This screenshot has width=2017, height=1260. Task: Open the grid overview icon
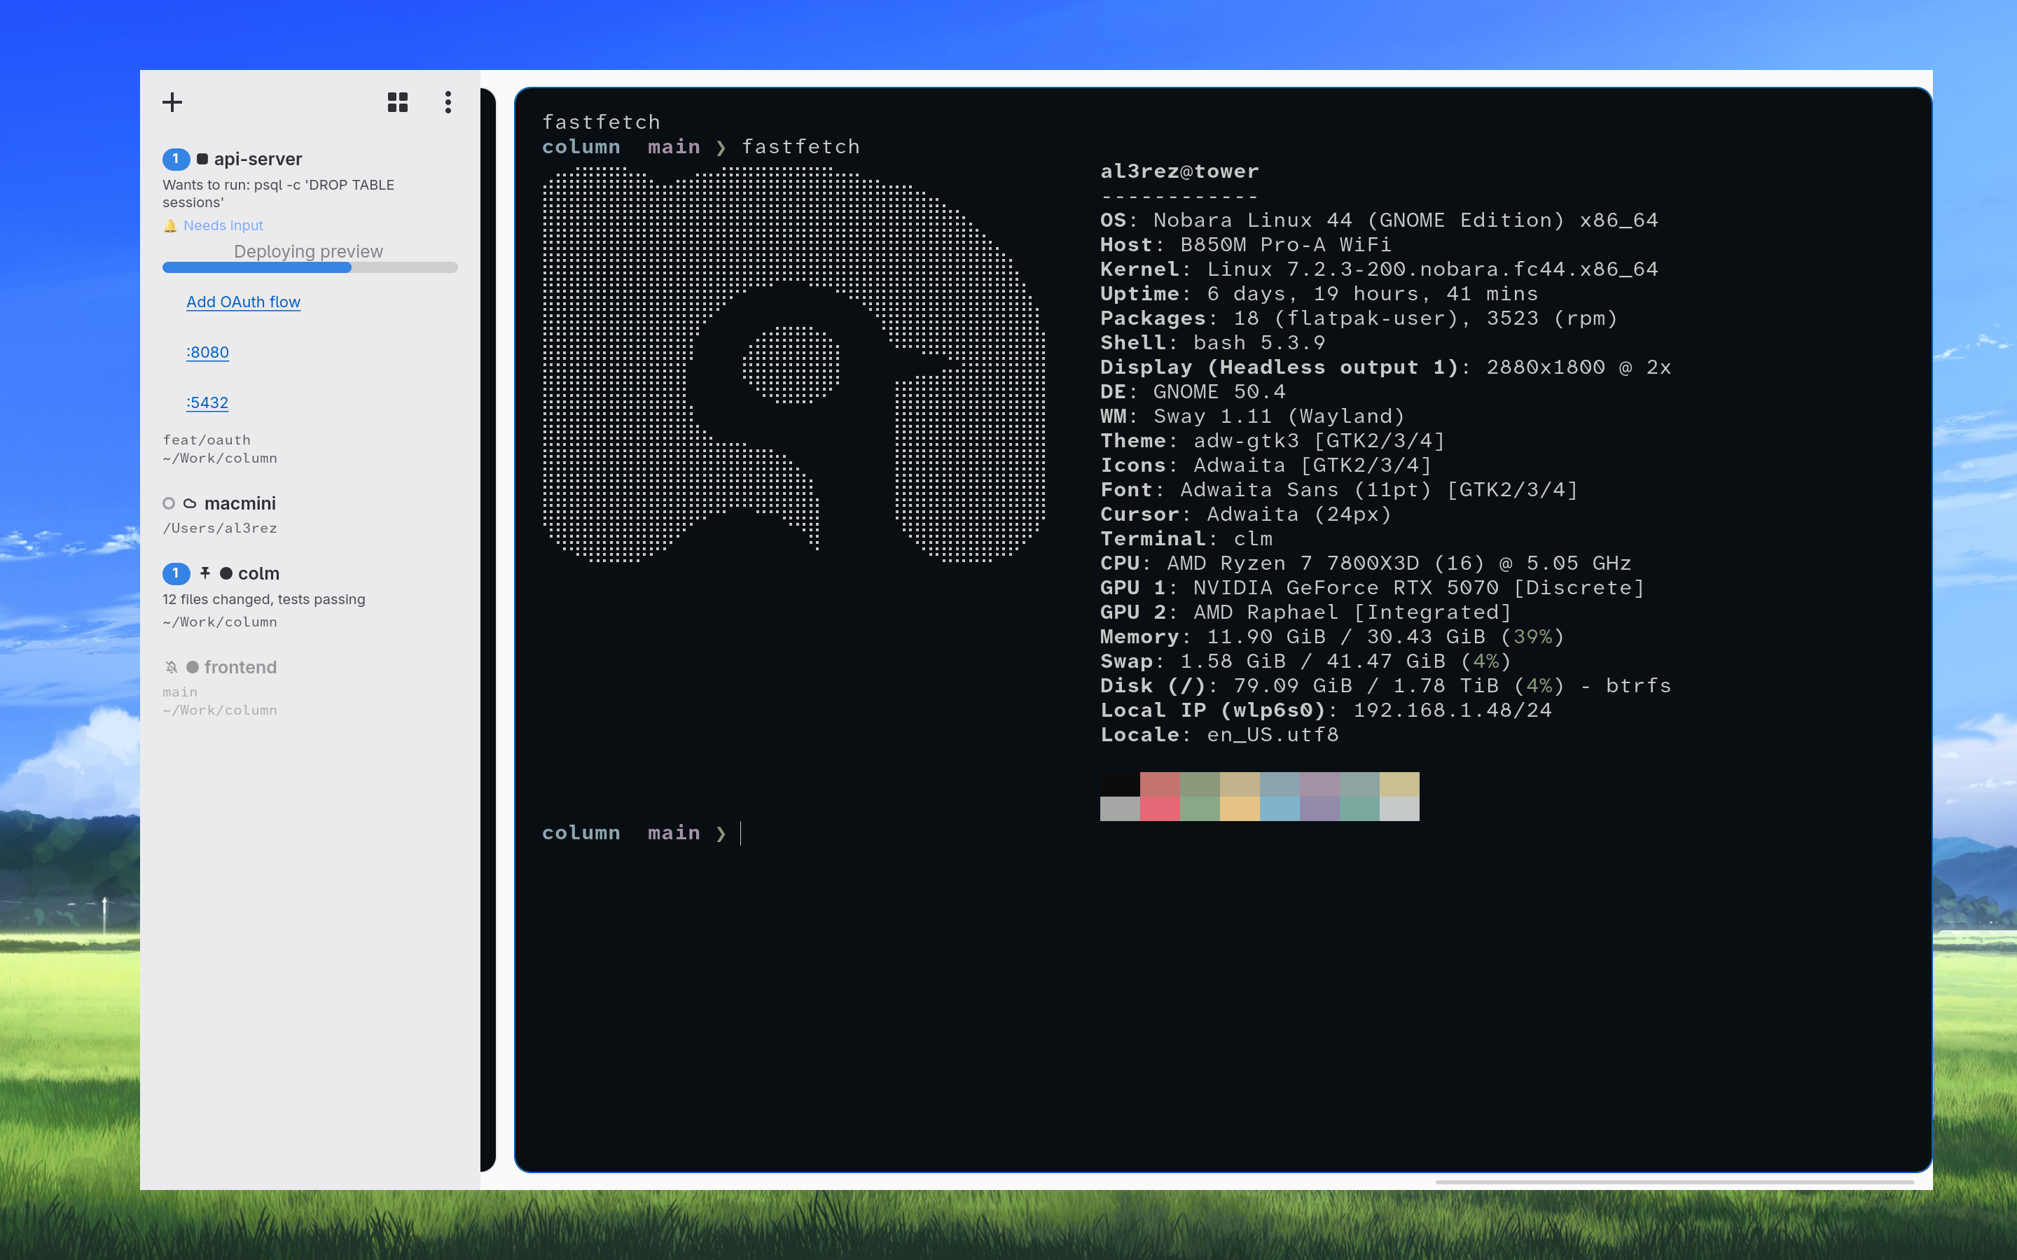click(x=398, y=102)
